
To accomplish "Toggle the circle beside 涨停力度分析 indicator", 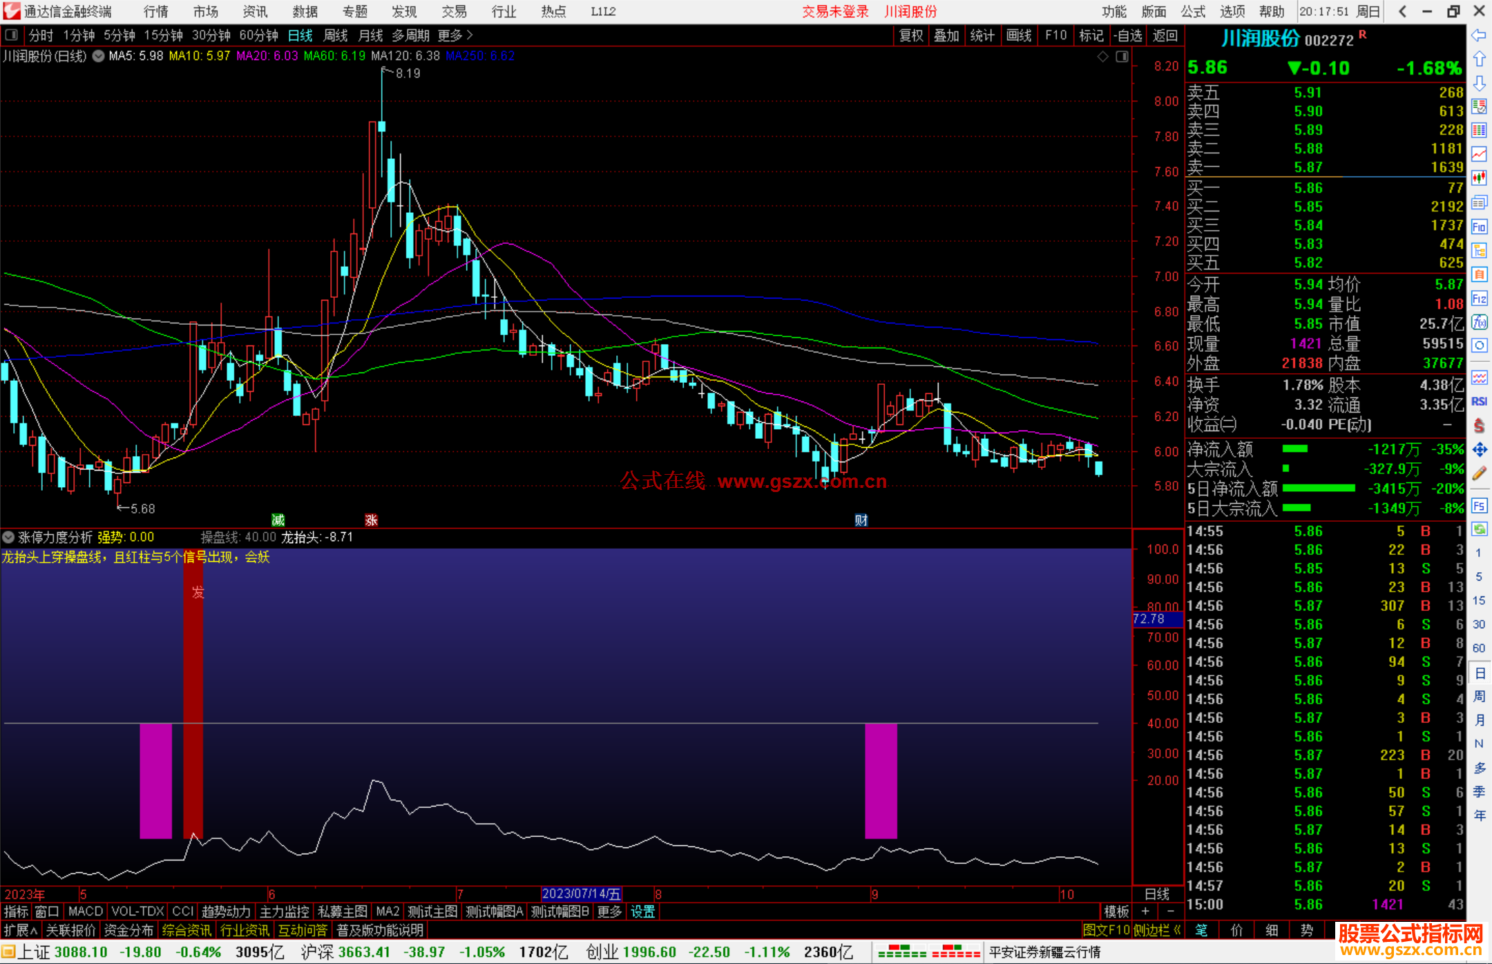I will click(x=9, y=537).
